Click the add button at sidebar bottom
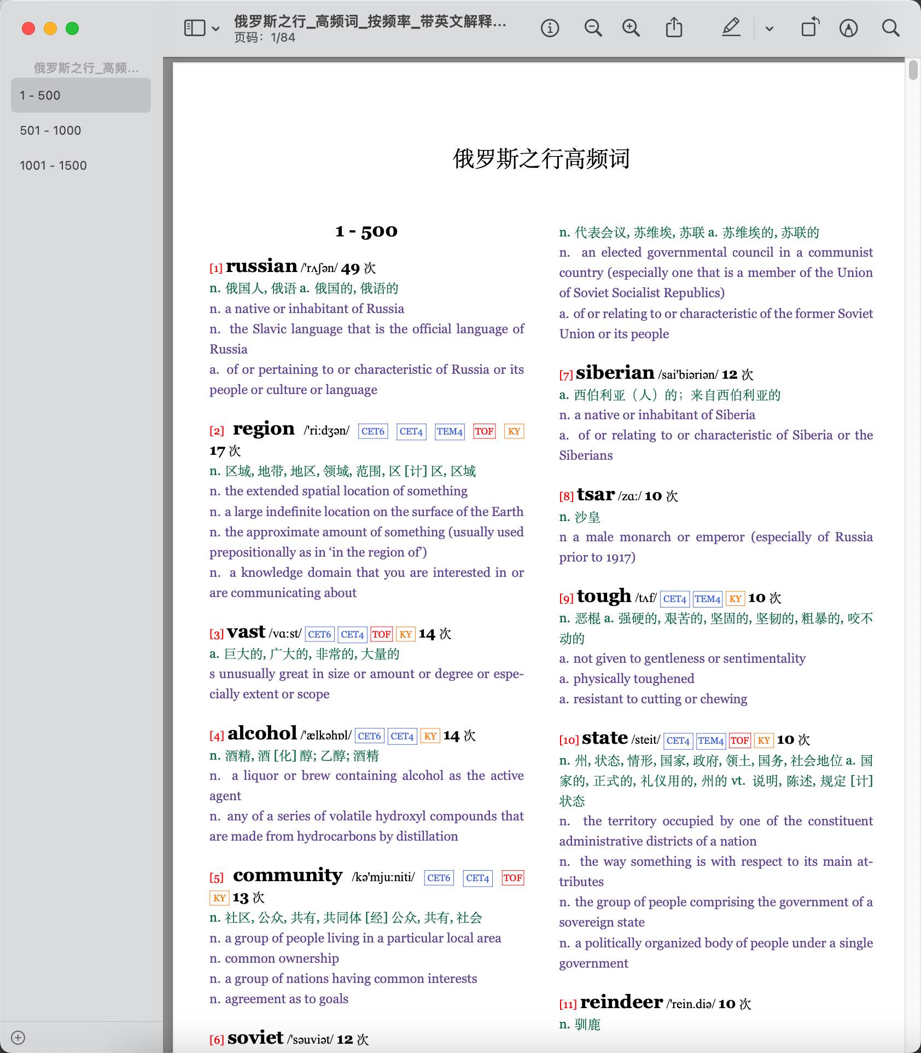The width and height of the screenshot is (921, 1053). tap(18, 1038)
